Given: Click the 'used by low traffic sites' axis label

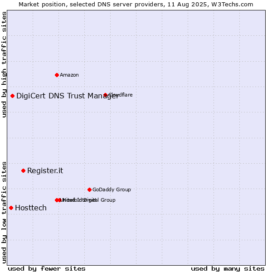Looking at the screenshot, I should click(x=4, y=213).
